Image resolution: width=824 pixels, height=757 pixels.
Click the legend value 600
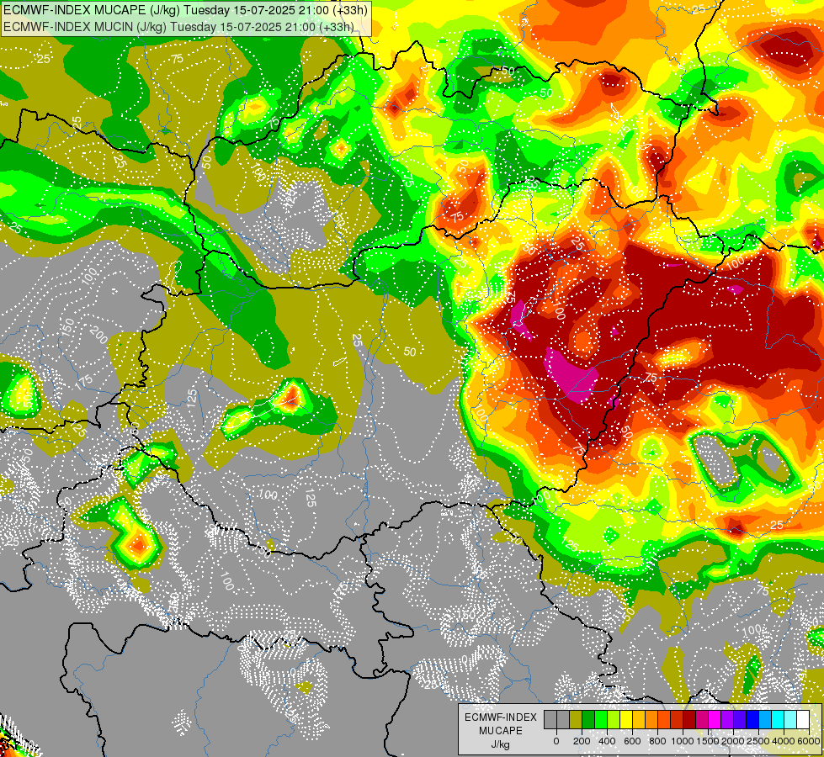tap(632, 741)
